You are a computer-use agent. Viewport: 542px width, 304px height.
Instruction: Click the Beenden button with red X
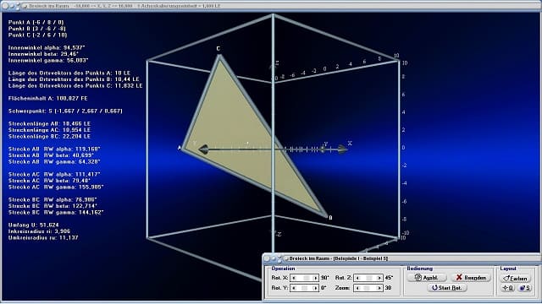[471, 278]
